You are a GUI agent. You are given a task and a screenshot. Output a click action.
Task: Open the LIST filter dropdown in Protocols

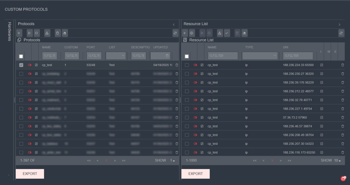116,55
